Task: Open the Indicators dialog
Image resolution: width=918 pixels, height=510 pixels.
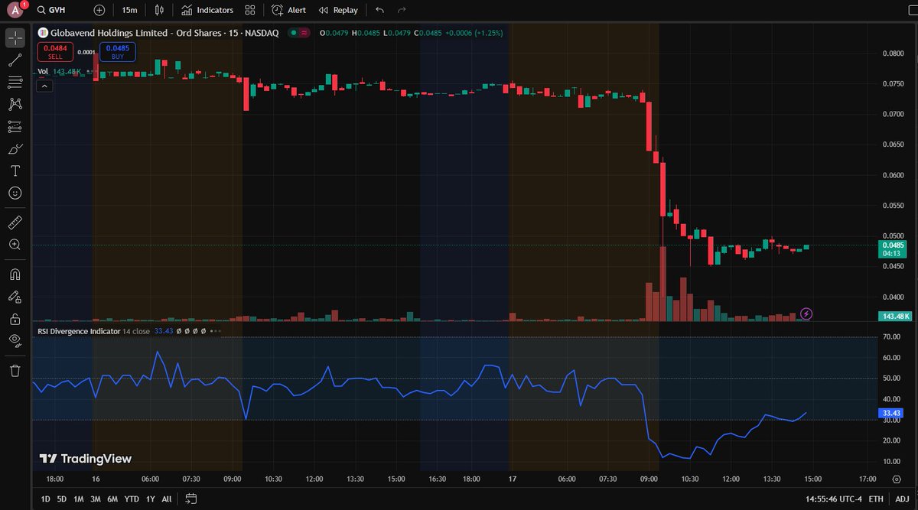Action: [207, 11]
